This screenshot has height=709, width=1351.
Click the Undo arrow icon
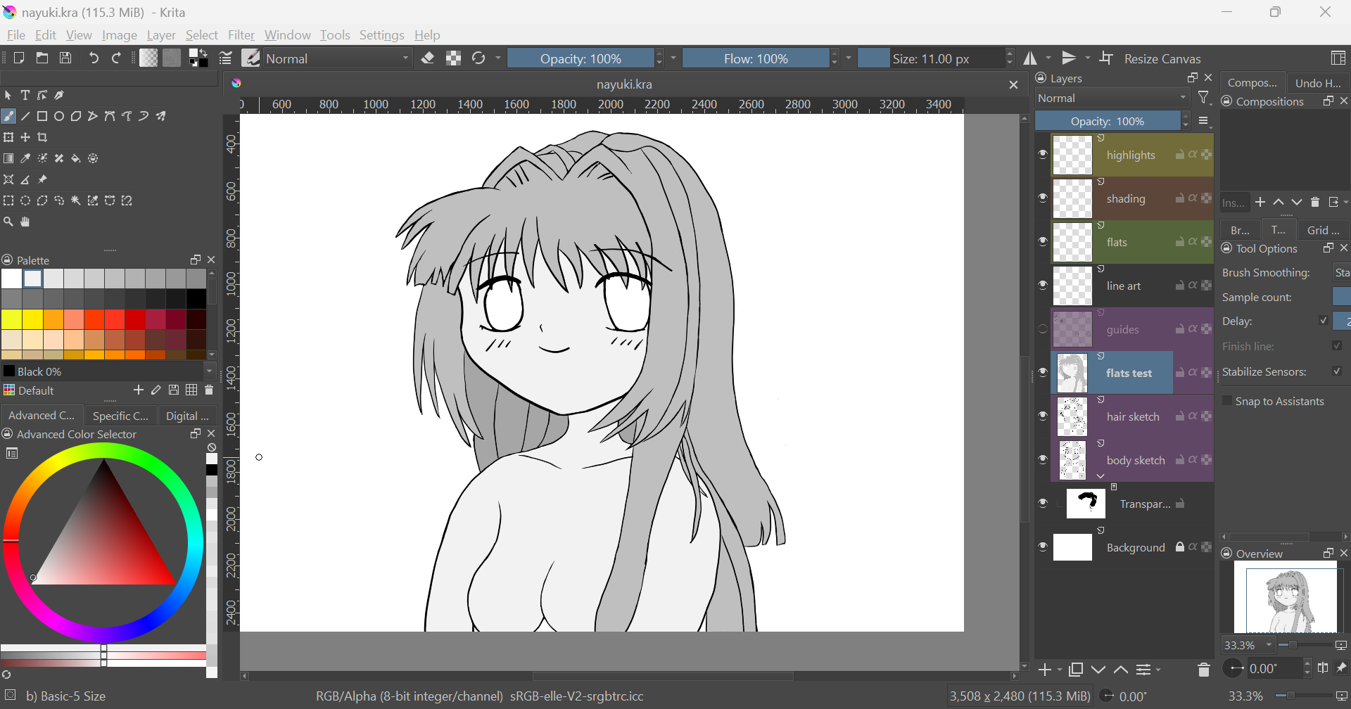(94, 58)
